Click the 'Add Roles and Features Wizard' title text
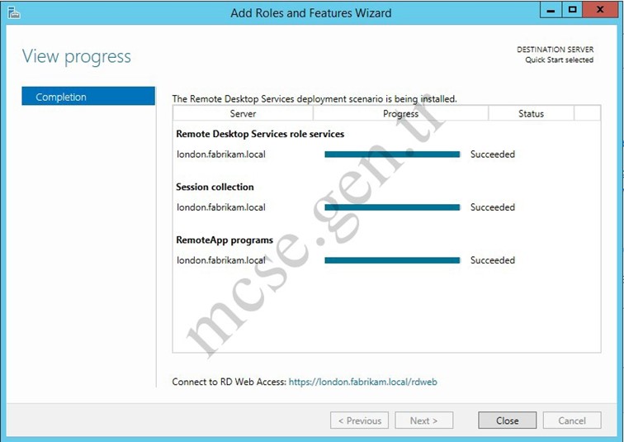624x442 pixels. click(x=311, y=13)
